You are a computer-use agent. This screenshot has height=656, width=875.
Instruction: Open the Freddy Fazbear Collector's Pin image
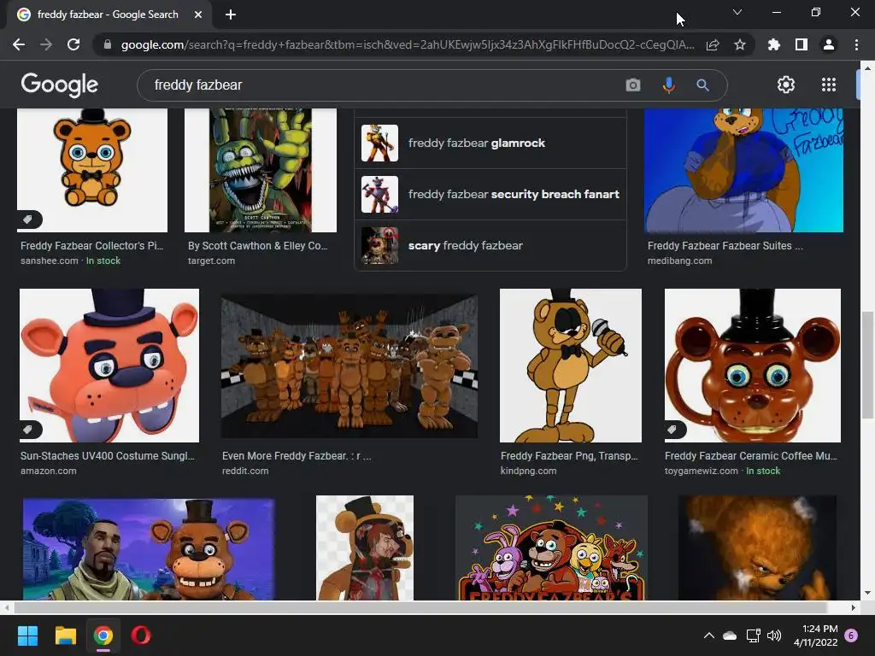(92, 170)
